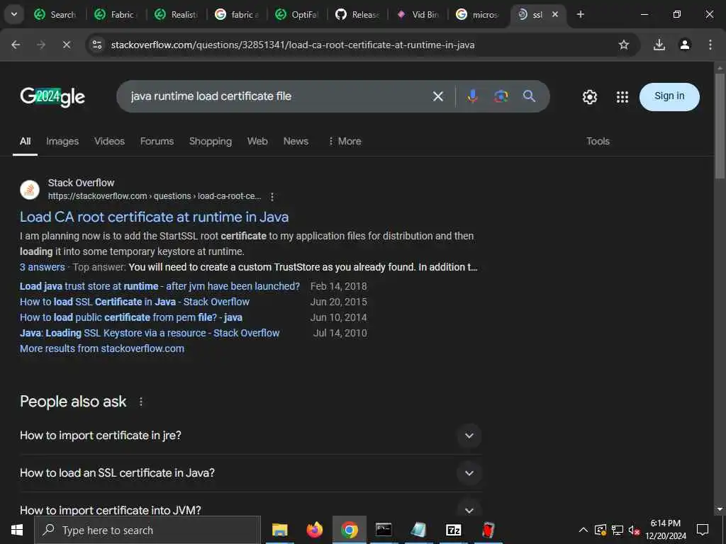Click the Google search text field

(x=278, y=96)
